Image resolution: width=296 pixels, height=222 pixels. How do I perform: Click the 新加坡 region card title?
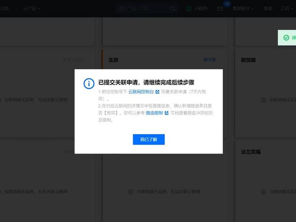(x=248, y=60)
